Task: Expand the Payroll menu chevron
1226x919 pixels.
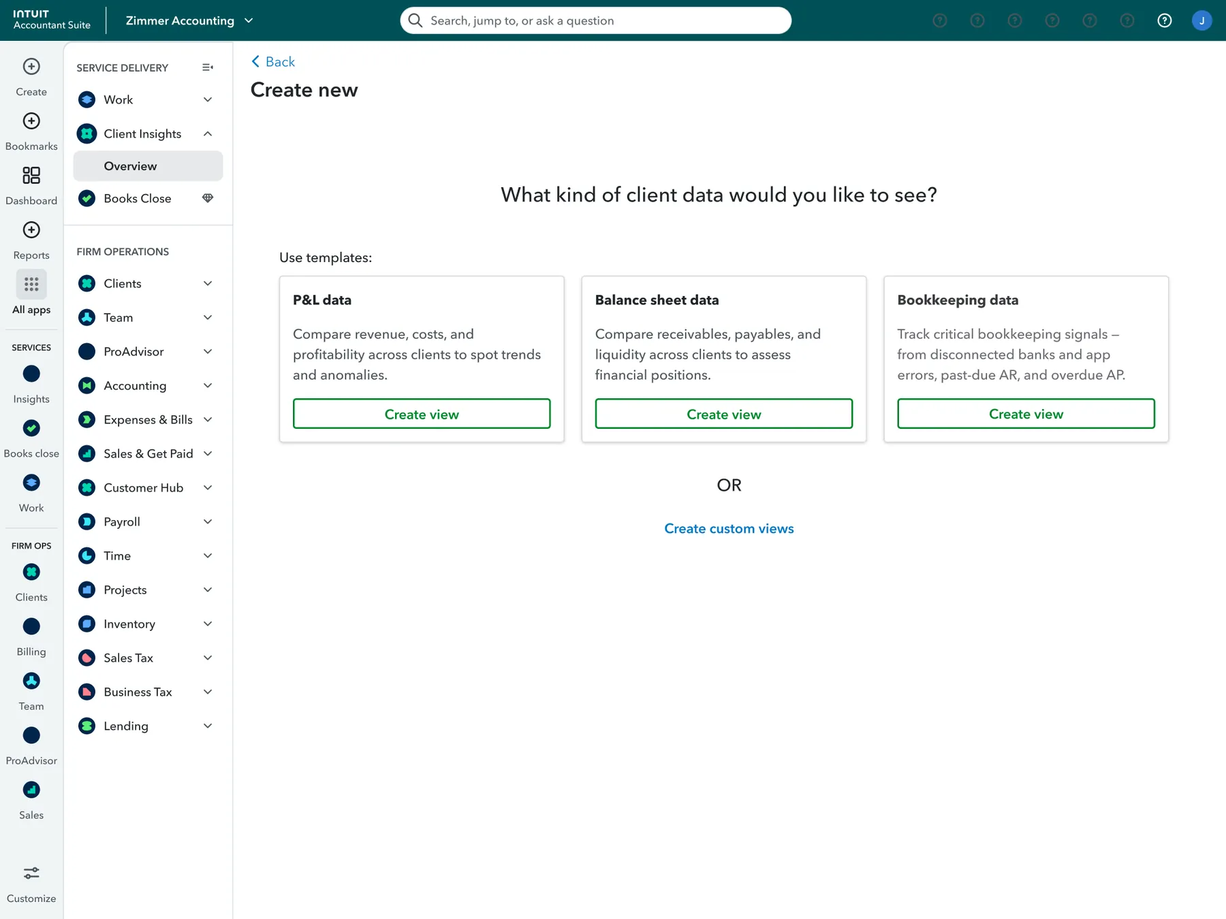Action: click(208, 521)
